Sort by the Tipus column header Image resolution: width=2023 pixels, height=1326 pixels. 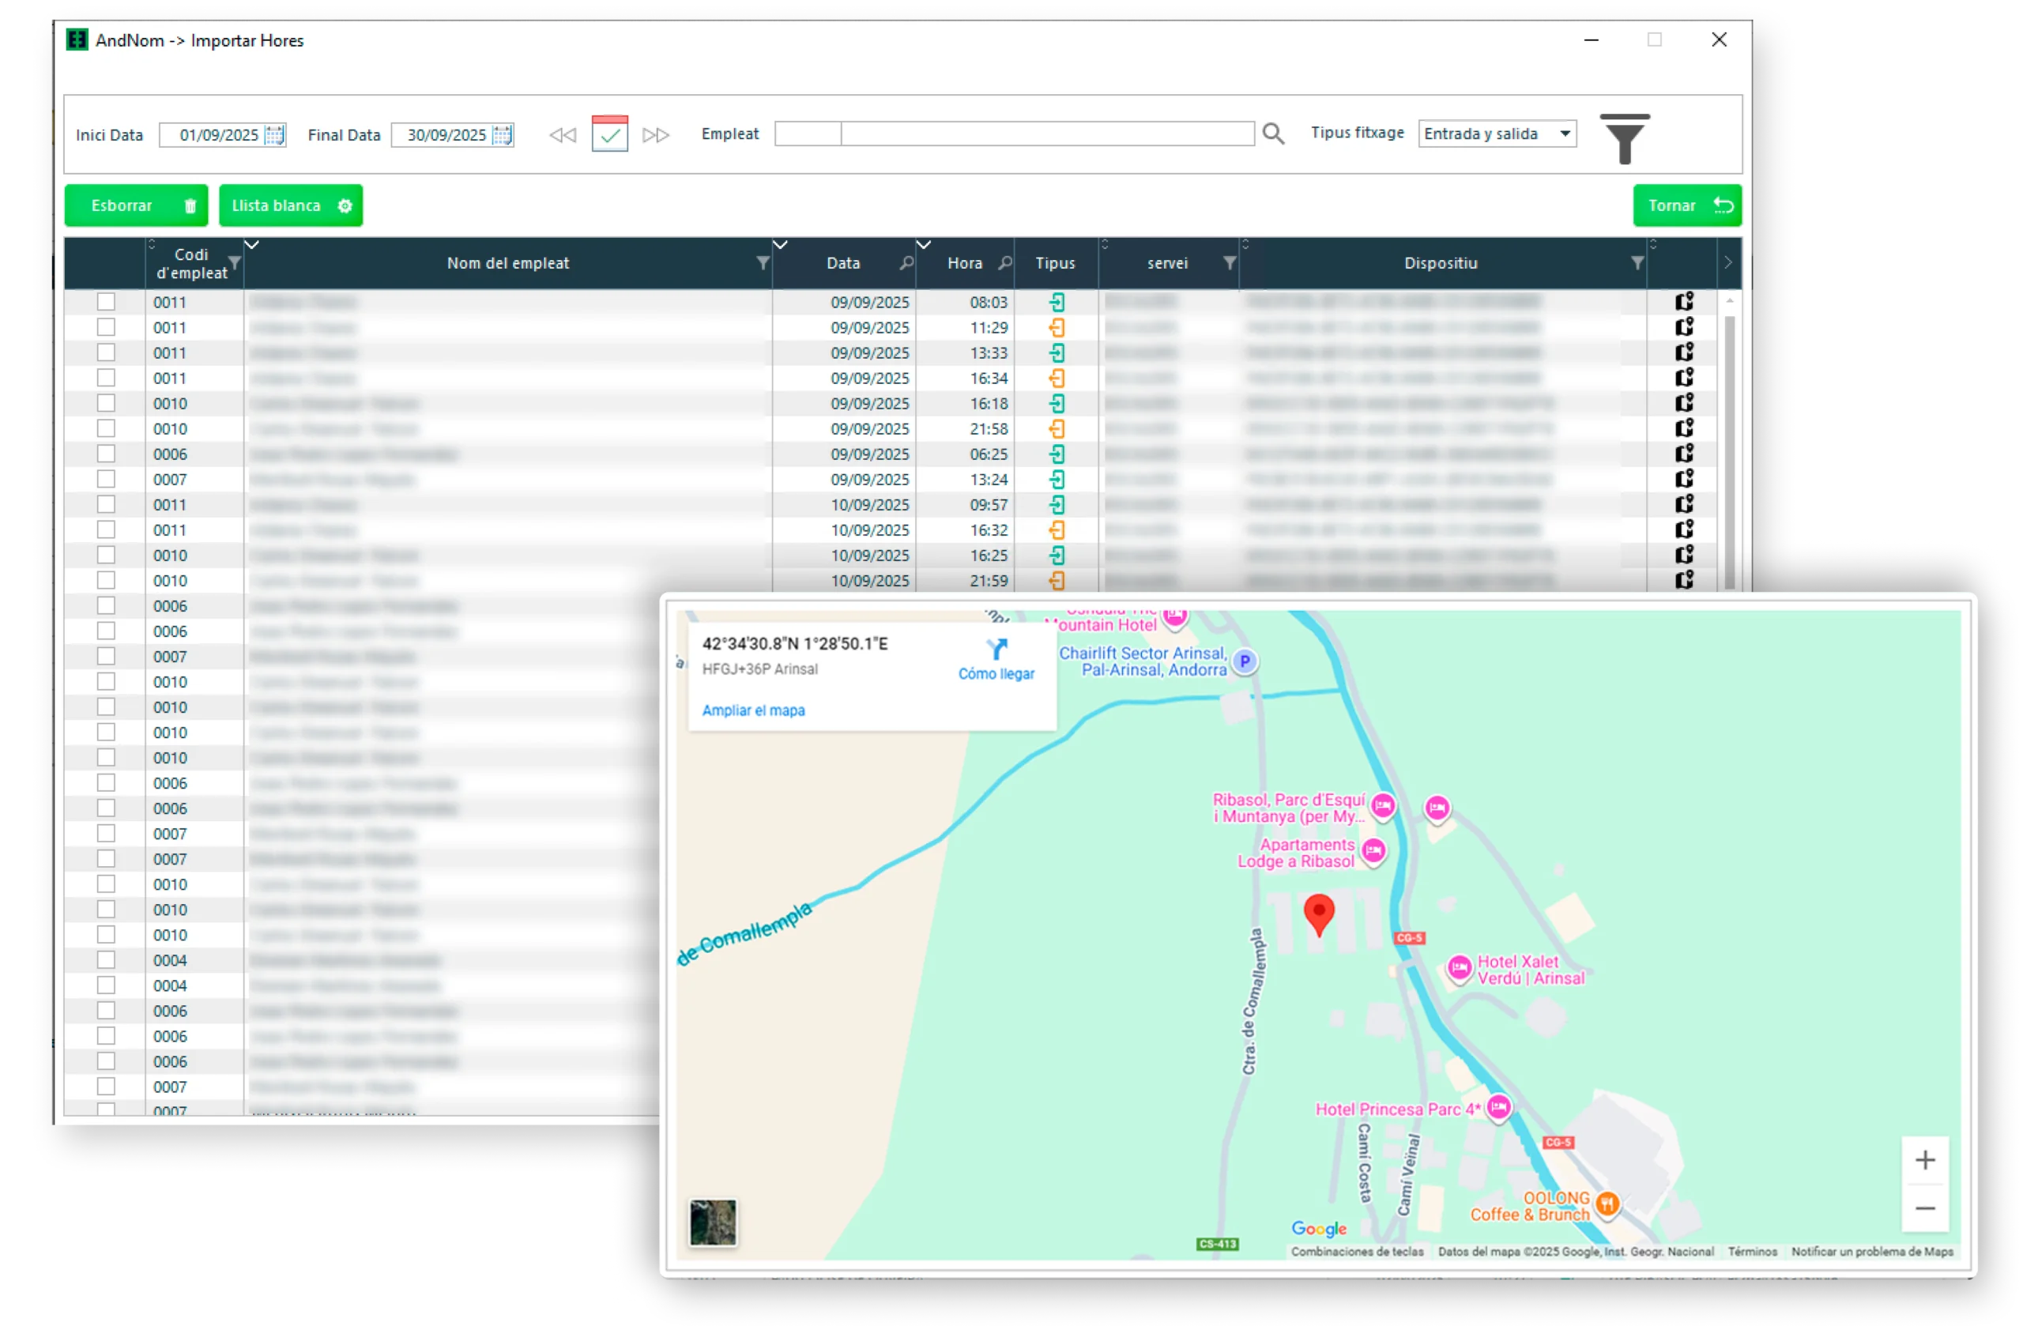point(1055,263)
